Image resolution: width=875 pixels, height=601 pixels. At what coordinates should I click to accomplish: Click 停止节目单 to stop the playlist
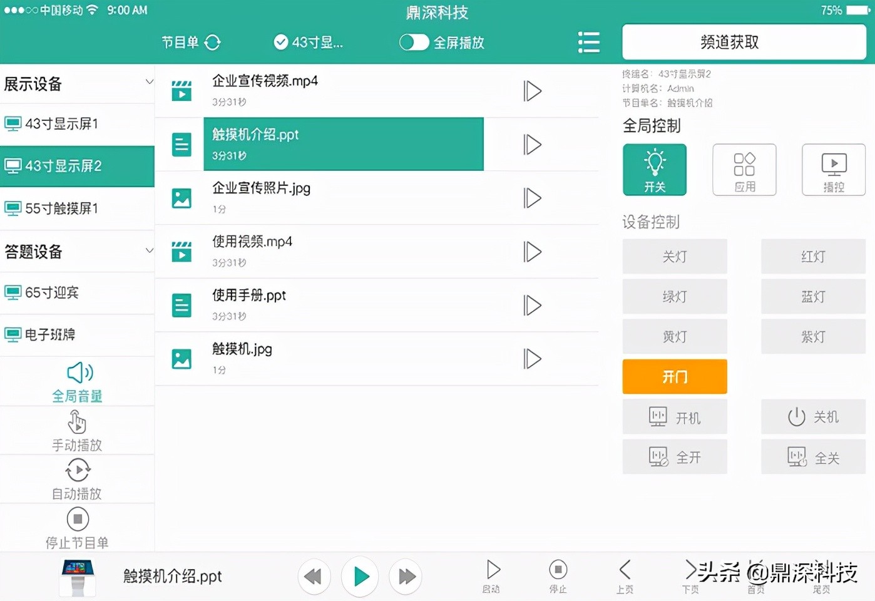(77, 528)
